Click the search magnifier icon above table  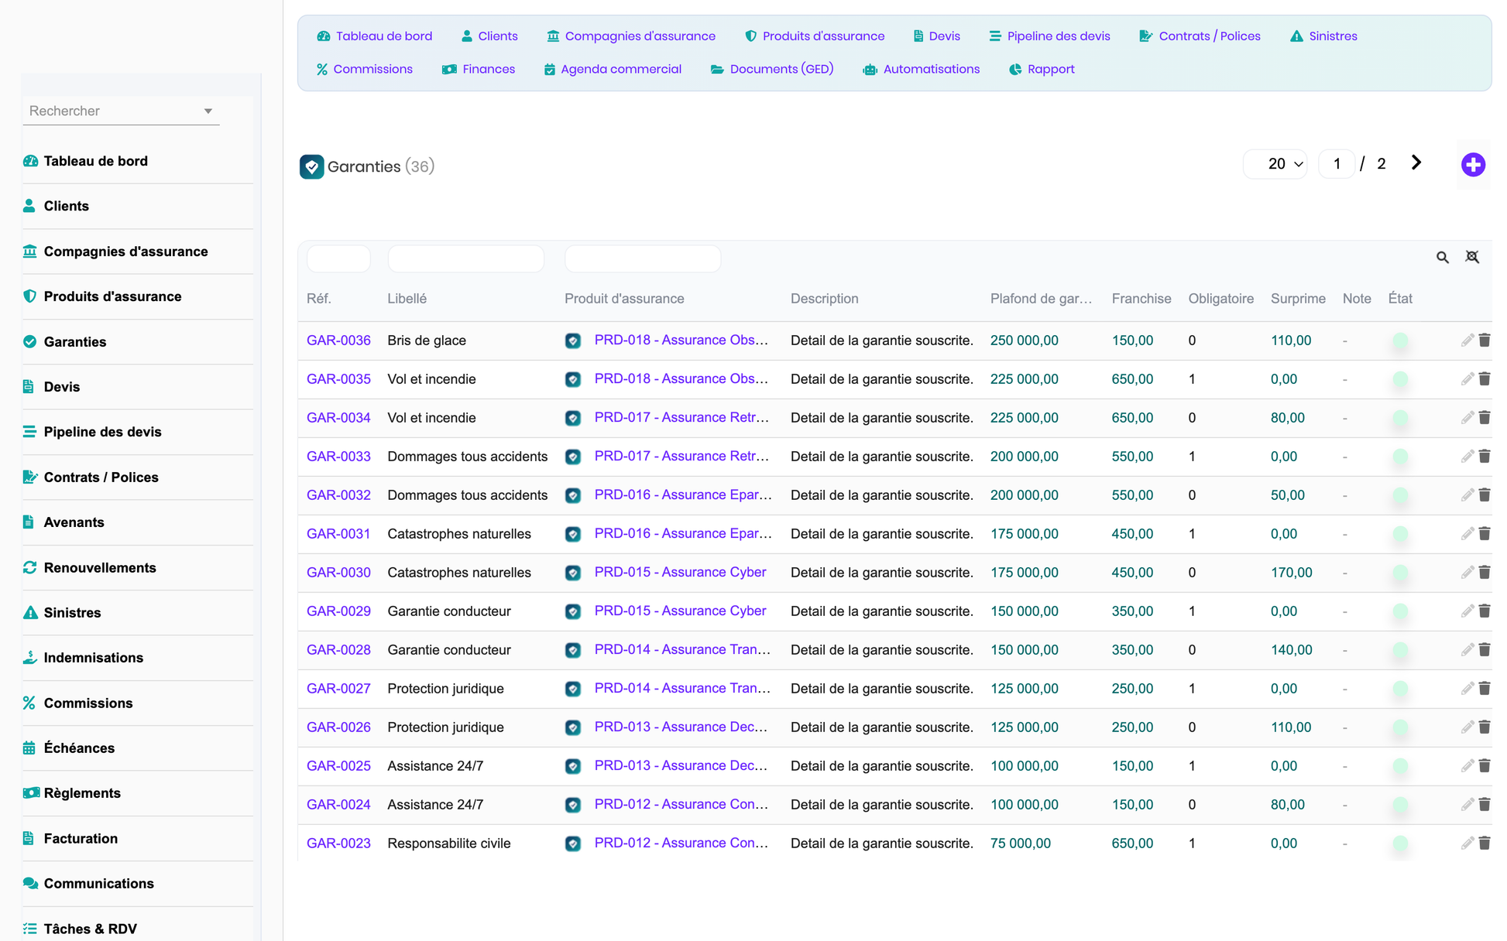[1442, 258]
